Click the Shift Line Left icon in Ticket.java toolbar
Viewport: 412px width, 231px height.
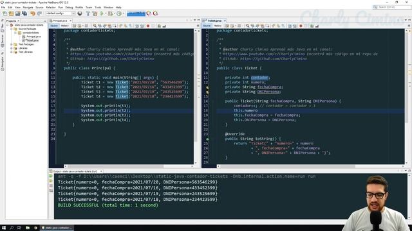click(290, 26)
